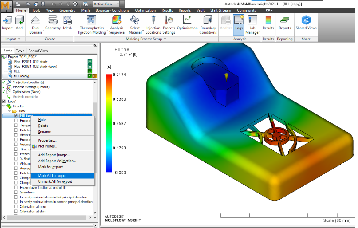Image resolution: width=358 pixels, height=228 pixels.
Task: Click the Print icon in quick access toolbar
Action: coord(75,4)
